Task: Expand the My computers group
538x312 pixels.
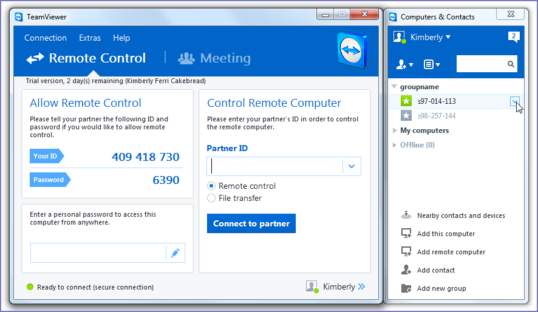Action: (x=395, y=131)
